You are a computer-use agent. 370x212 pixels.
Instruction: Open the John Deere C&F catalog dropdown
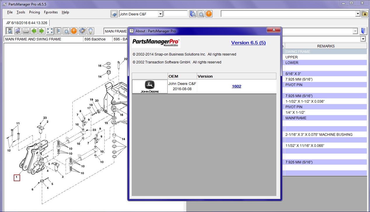[x=160, y=14]
